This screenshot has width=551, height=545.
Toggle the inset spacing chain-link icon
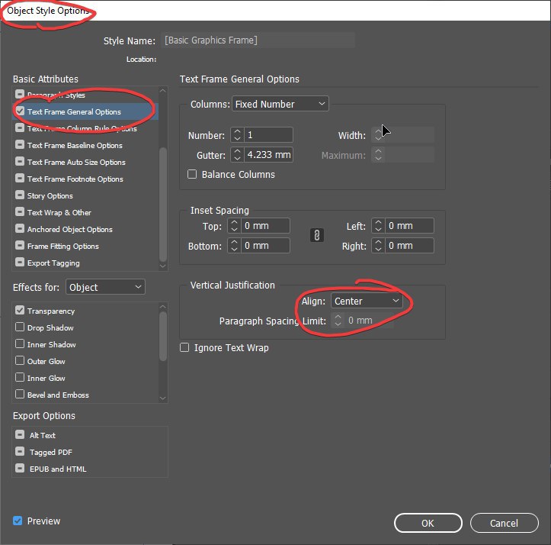point(316,236)
